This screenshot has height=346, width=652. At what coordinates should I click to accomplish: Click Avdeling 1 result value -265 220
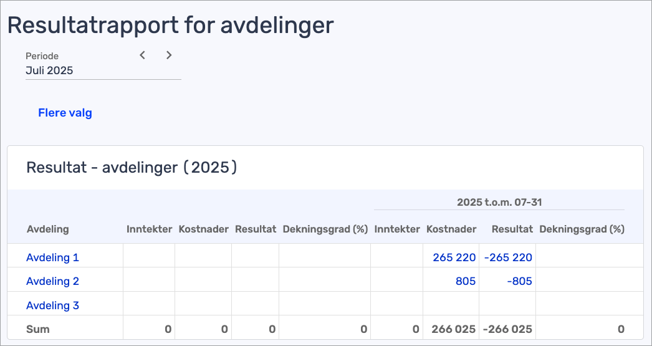(508, 257)
